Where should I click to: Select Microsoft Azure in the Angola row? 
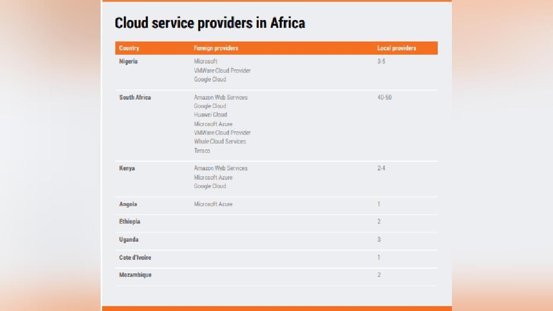pyautogui.click(x=213, y=204)
